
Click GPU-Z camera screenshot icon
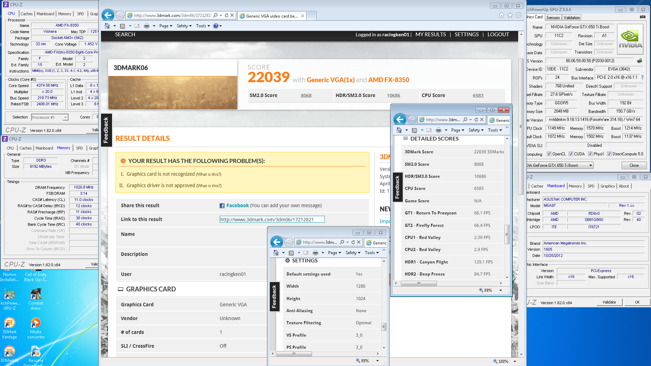(642, 17)
